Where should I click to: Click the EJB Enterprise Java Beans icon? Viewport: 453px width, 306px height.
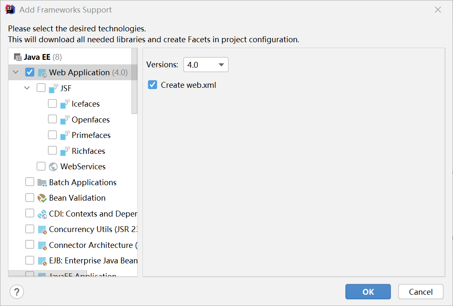click(x=42, y=261)
